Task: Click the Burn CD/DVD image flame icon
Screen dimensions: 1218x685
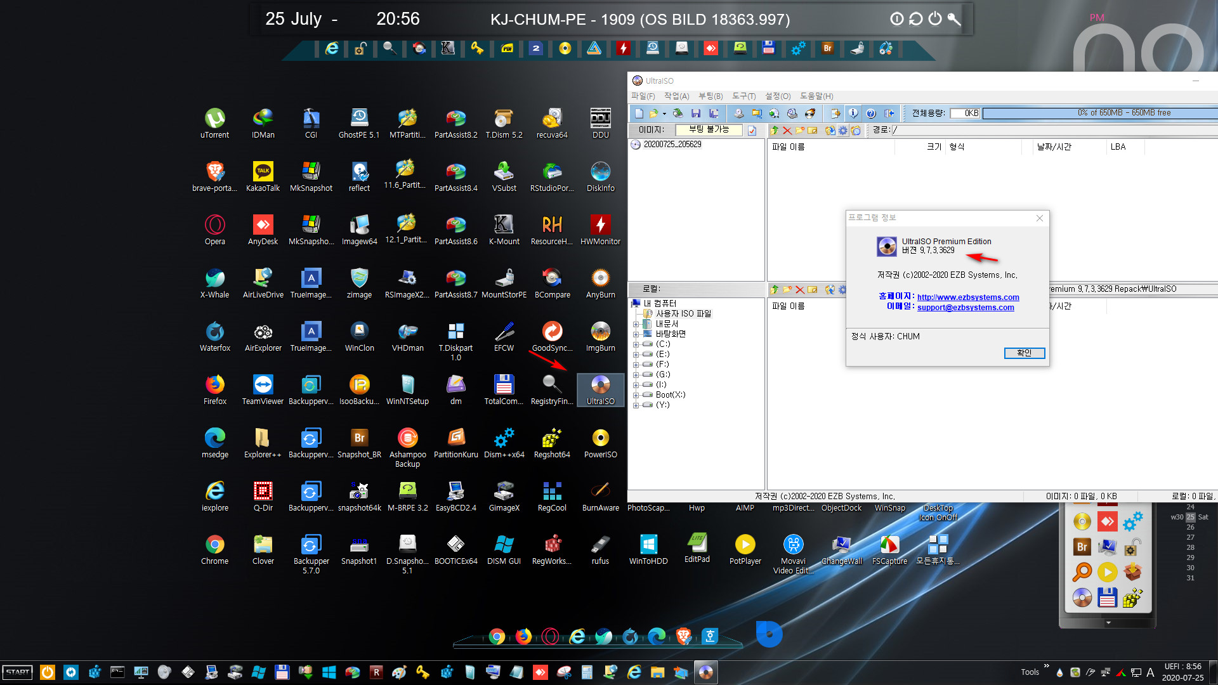Action: (x=810, y=114)
